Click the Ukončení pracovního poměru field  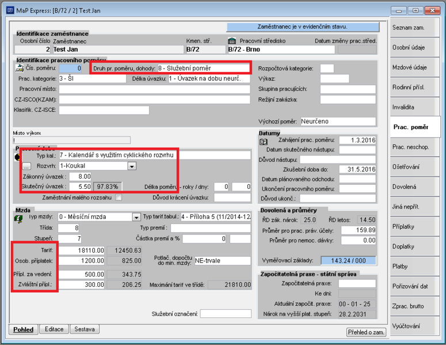click(x=357, y=189)
